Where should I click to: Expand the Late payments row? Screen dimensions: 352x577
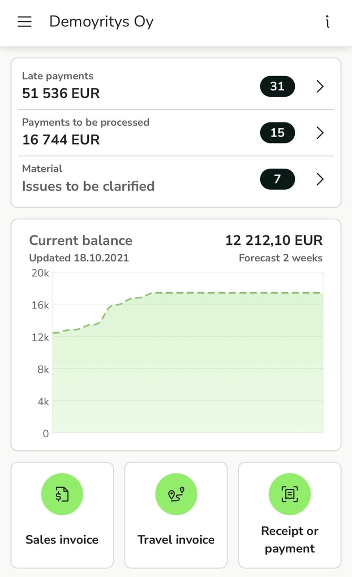point(320,86)
